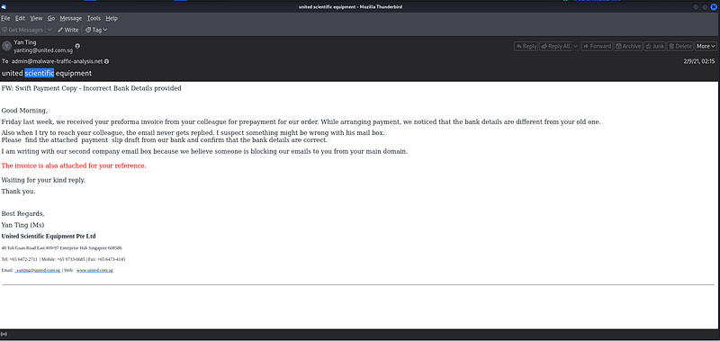Click the Toh Guan Road address line

pyautogui.click(x=61, y=247)
